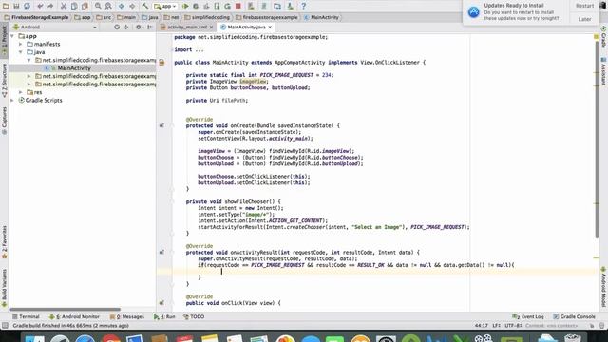
Task: Click Scroll from Source target icon
Action: click(117, 28)
